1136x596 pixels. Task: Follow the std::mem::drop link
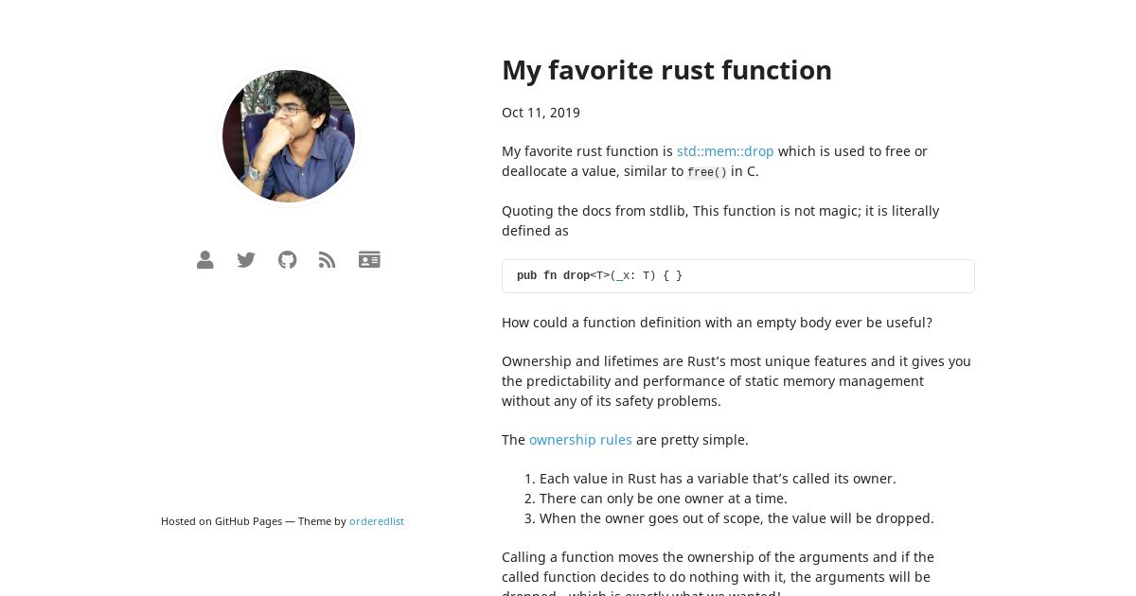(x=725, y=151)
